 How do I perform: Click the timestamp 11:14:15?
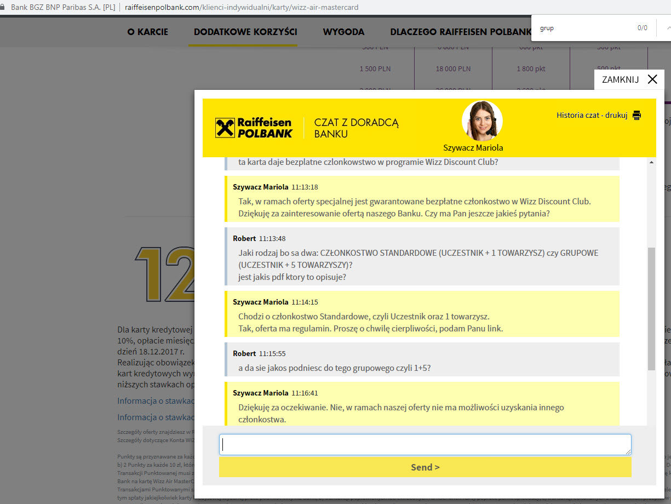pos(305,302)
